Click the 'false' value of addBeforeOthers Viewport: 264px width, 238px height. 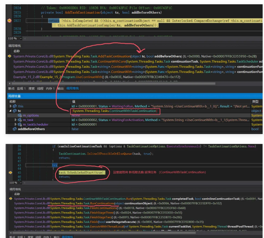[75, 129]
